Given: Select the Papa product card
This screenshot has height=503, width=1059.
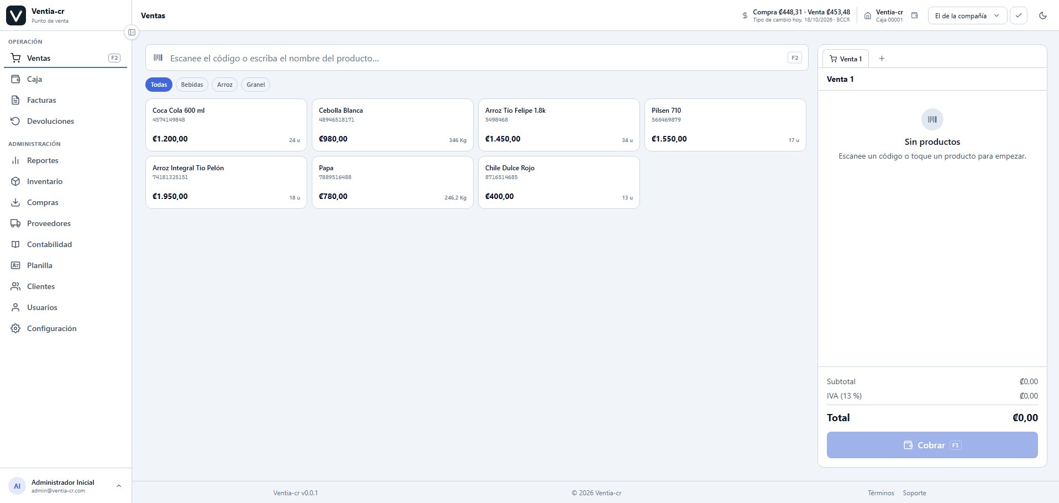Looking at the screenshot, I should point(392,182).
